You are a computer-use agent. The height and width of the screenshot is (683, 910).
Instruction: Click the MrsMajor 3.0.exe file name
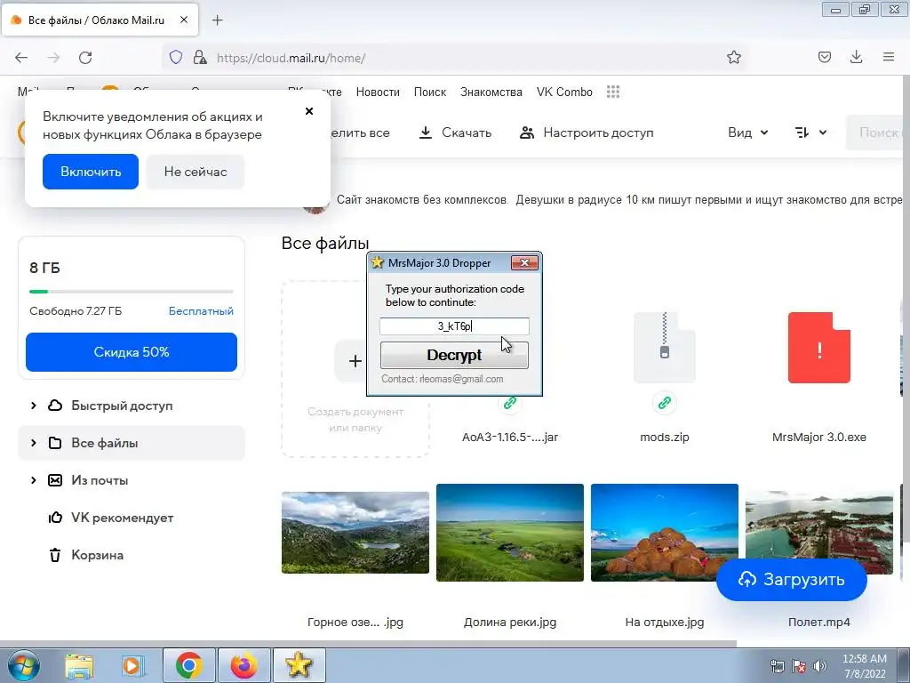(818, 438)
